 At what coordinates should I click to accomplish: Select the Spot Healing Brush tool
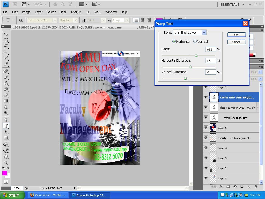(x=6, y=71)
